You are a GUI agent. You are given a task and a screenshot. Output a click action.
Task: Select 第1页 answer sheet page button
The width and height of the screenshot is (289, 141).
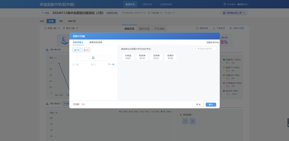77,50
